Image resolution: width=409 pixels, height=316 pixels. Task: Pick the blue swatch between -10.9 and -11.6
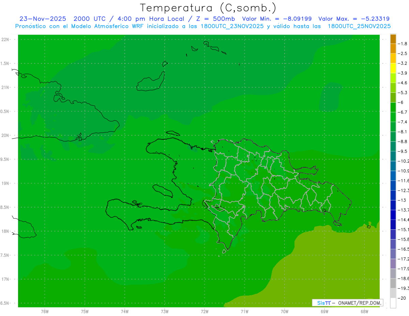[x=393, y=176]
